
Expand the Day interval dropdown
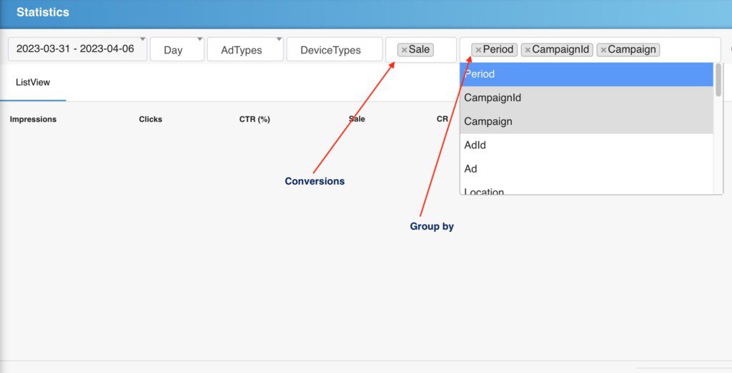[x=177, y=50]
